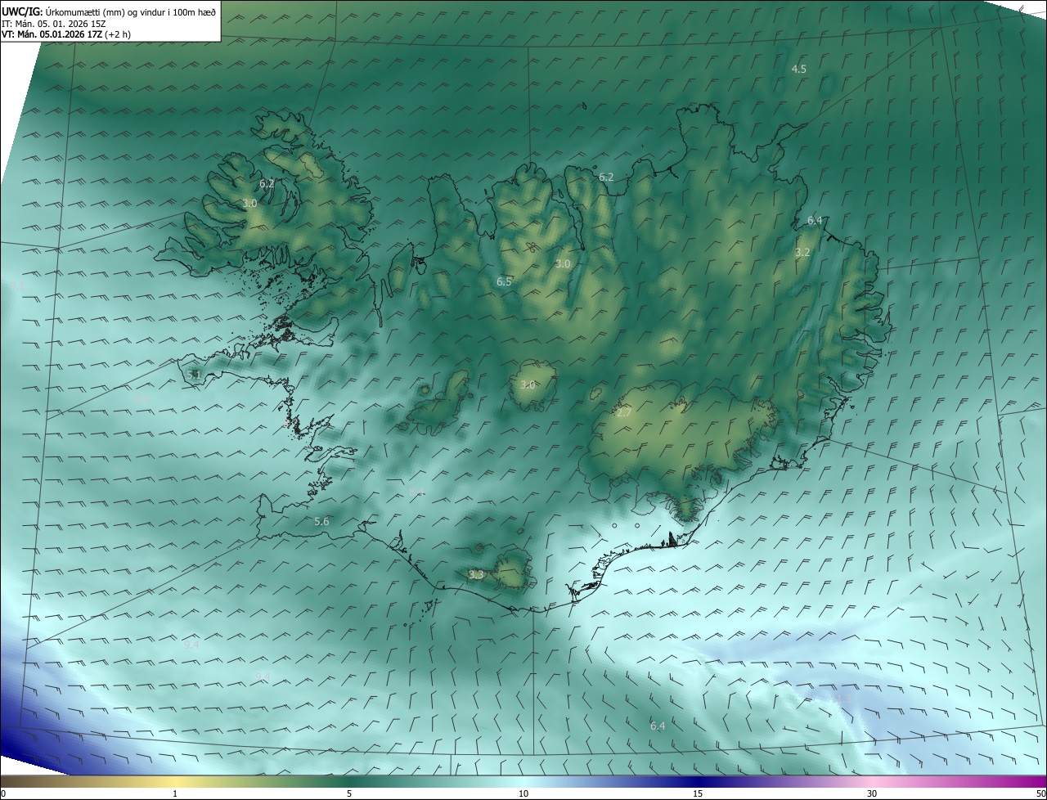The image size is (1047, 800).
Task: Click the title 'Úrkomumætti (mm) og vindur í 100m hæð'
Action: [130, 11]
